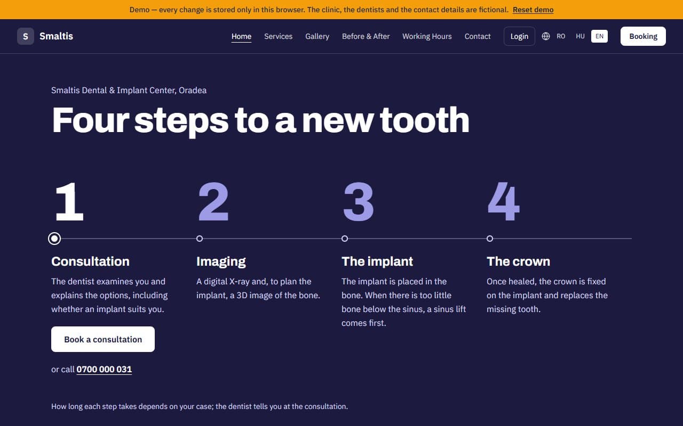The width and height of the screenshot is (683, 426).
Task: Click The implant step heading
Action: [377, 261]
